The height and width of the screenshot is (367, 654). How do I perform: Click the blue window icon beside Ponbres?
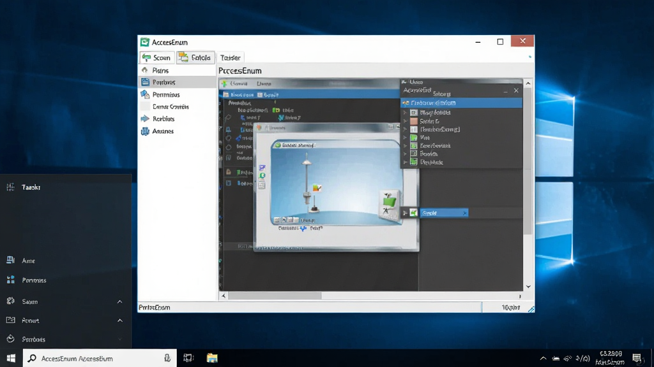pyautogui.click(x=145, y=82)
